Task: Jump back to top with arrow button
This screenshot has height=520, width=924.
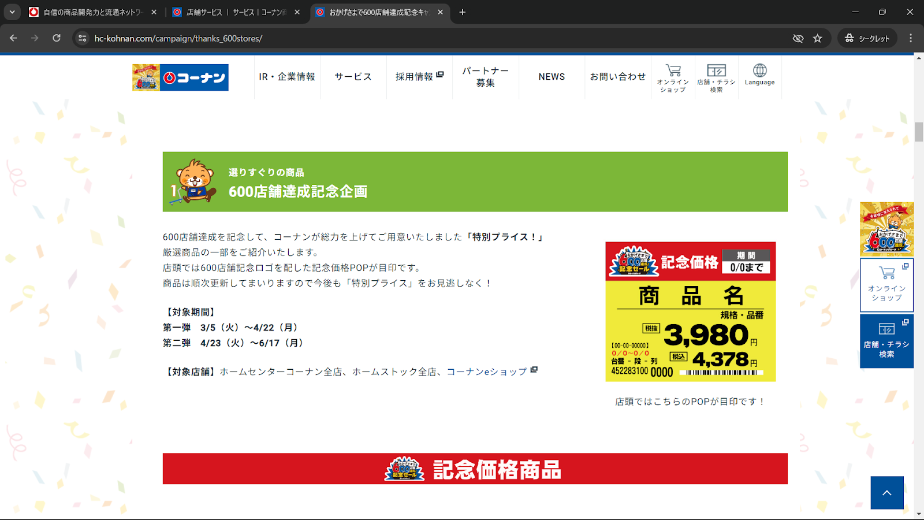Action: pyautogui.click(x=887, y=493)
